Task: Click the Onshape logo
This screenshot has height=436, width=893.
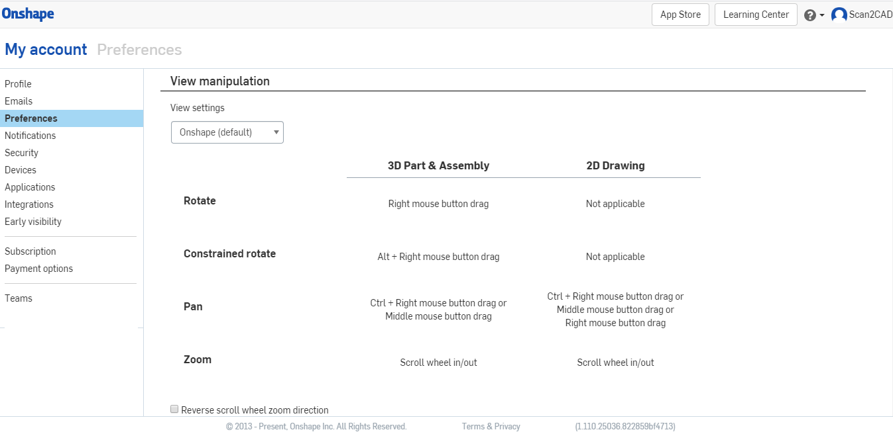Action: click(x=28, y=14)
